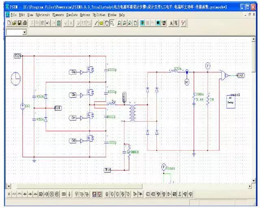Click the Run Simulation toolbar icon
This screenshot has height=208, width=260.
[142, 23]
